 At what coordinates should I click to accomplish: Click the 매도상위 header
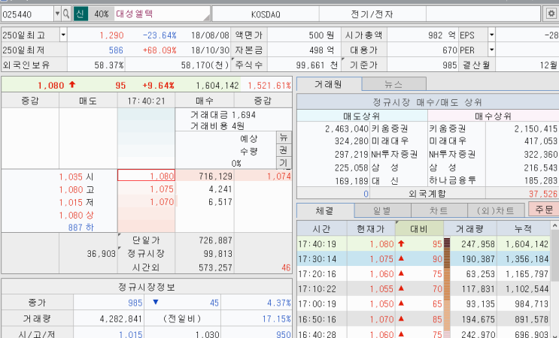tap(362, 116)
